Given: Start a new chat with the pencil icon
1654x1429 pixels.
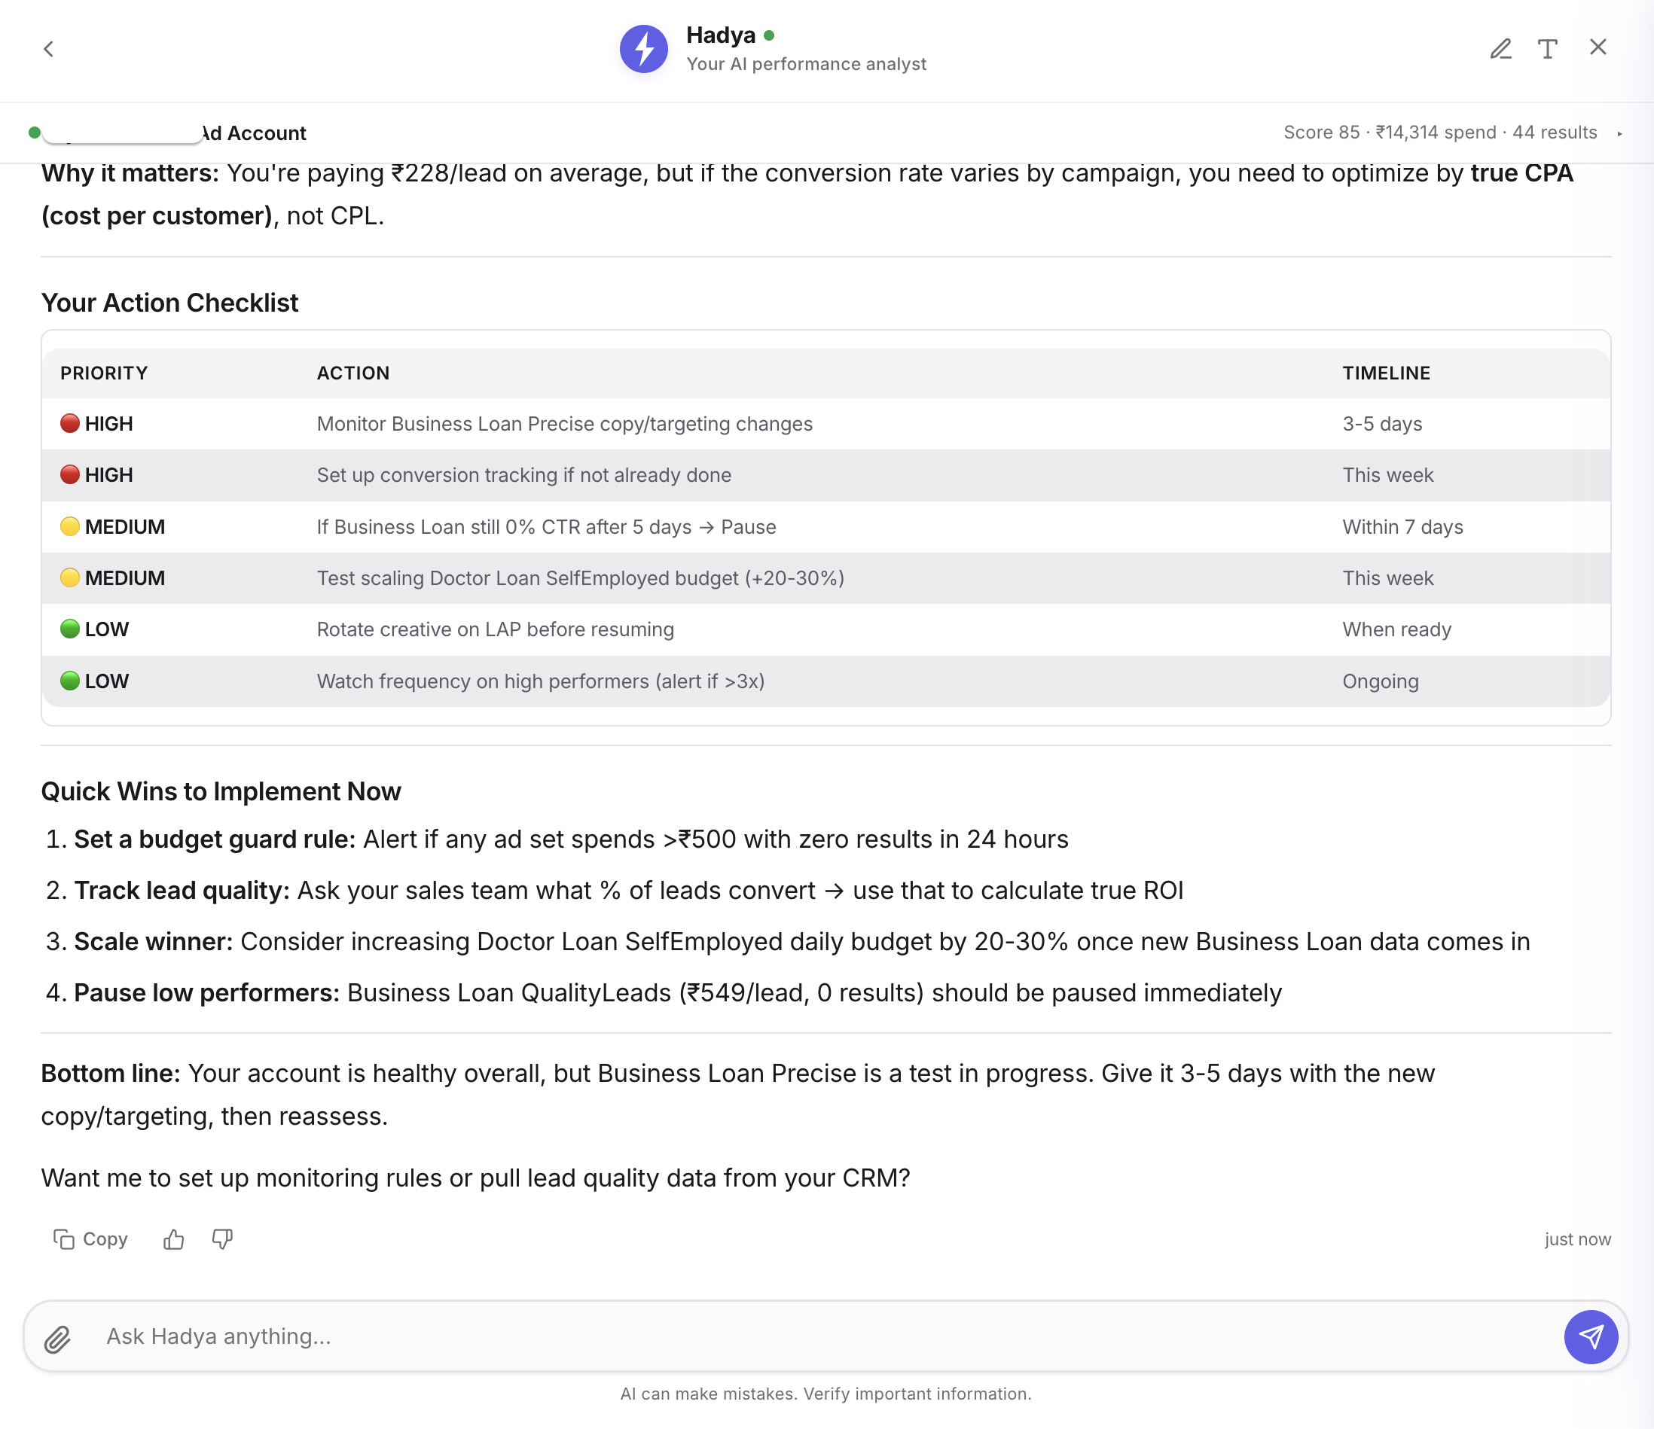Looking at the screenshot, I should tap(1501, 49).
